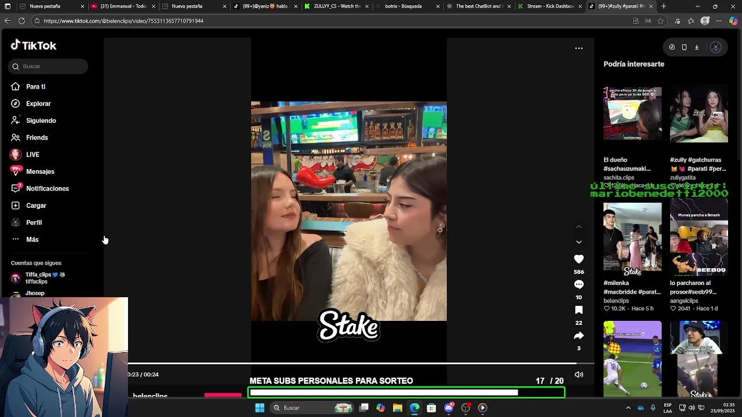This screenshot has width=742, height=417.
Task: Switch to the botrix - Búsqueda tab
Action: [x=408, y=6]
